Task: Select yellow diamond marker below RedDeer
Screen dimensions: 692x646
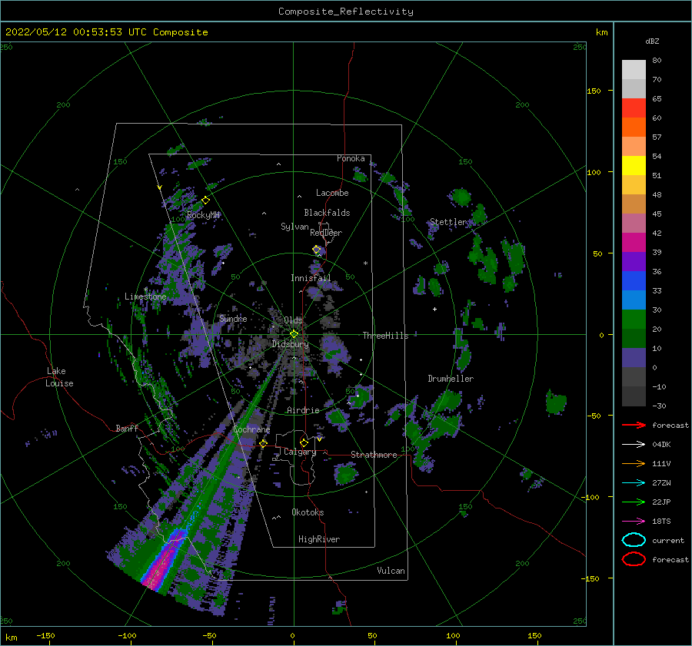Action: click(x=317, y=250)
